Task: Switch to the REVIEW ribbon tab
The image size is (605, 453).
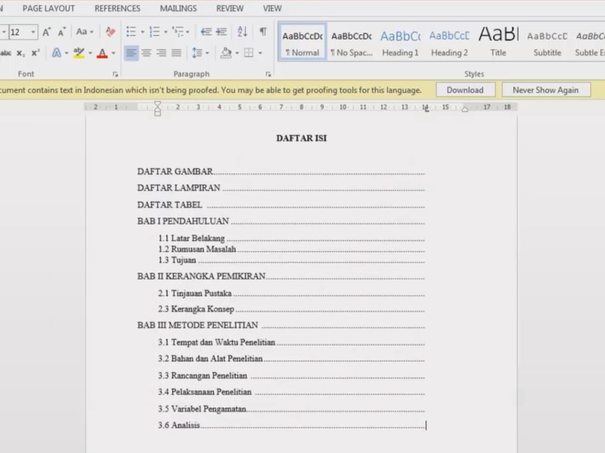Action: click(x=229, y=8)
